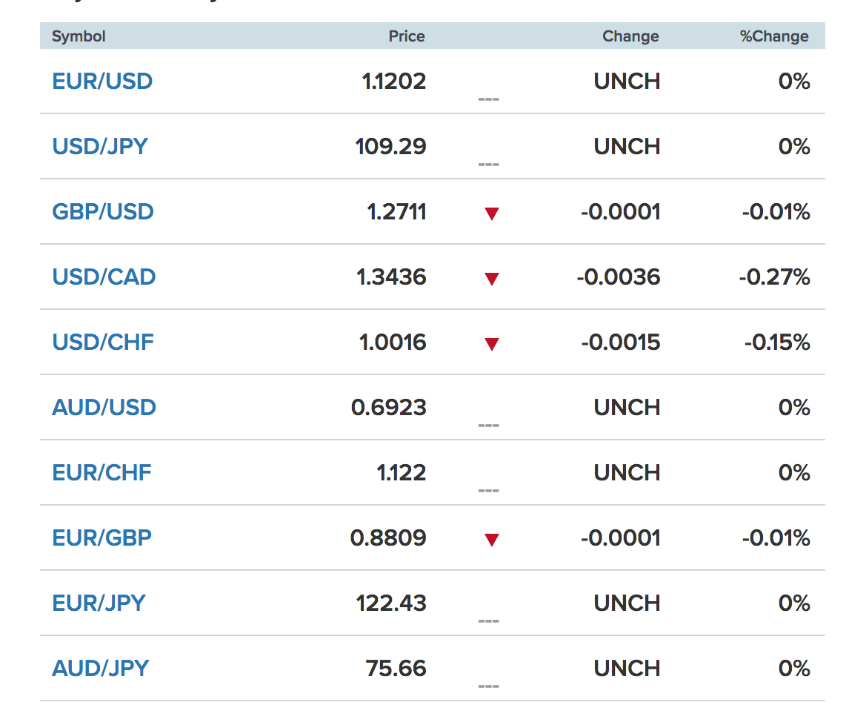This screenshot has width=846, height=728.
Task: Open the EUR/CHF quote link
Action: (x=101, y=473)
